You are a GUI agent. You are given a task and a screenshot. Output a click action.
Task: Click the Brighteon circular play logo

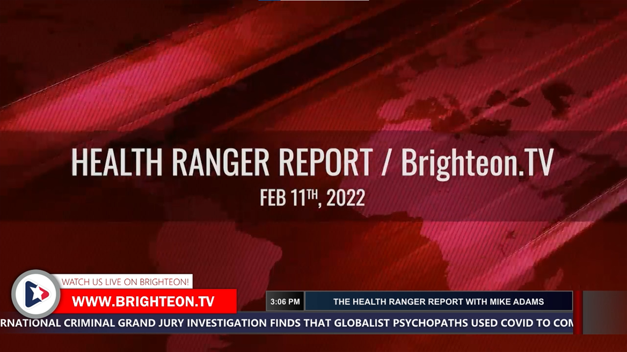[36, 294]
